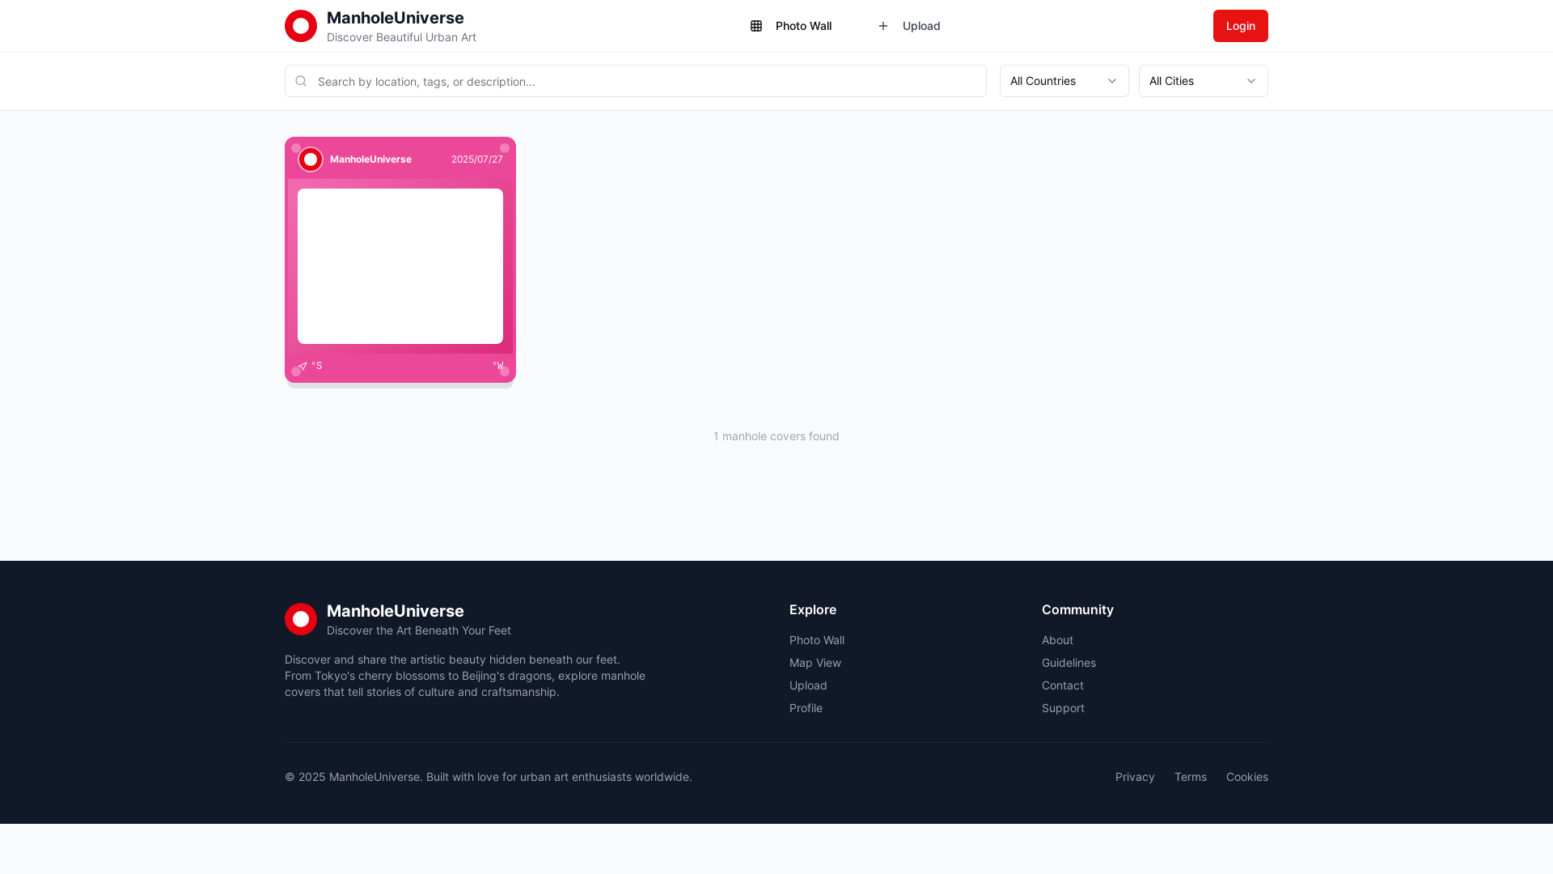
Task: Click the Explore footer heading
Action: pos(813,609)
